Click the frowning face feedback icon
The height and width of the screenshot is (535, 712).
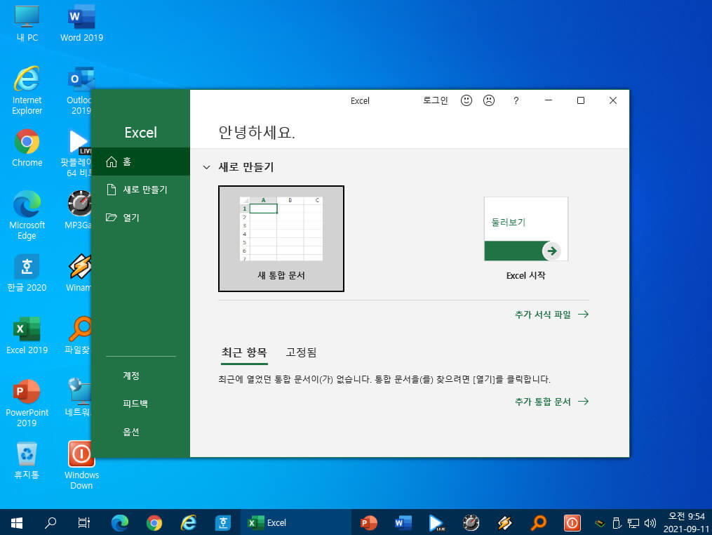click(x=489, y=100)
